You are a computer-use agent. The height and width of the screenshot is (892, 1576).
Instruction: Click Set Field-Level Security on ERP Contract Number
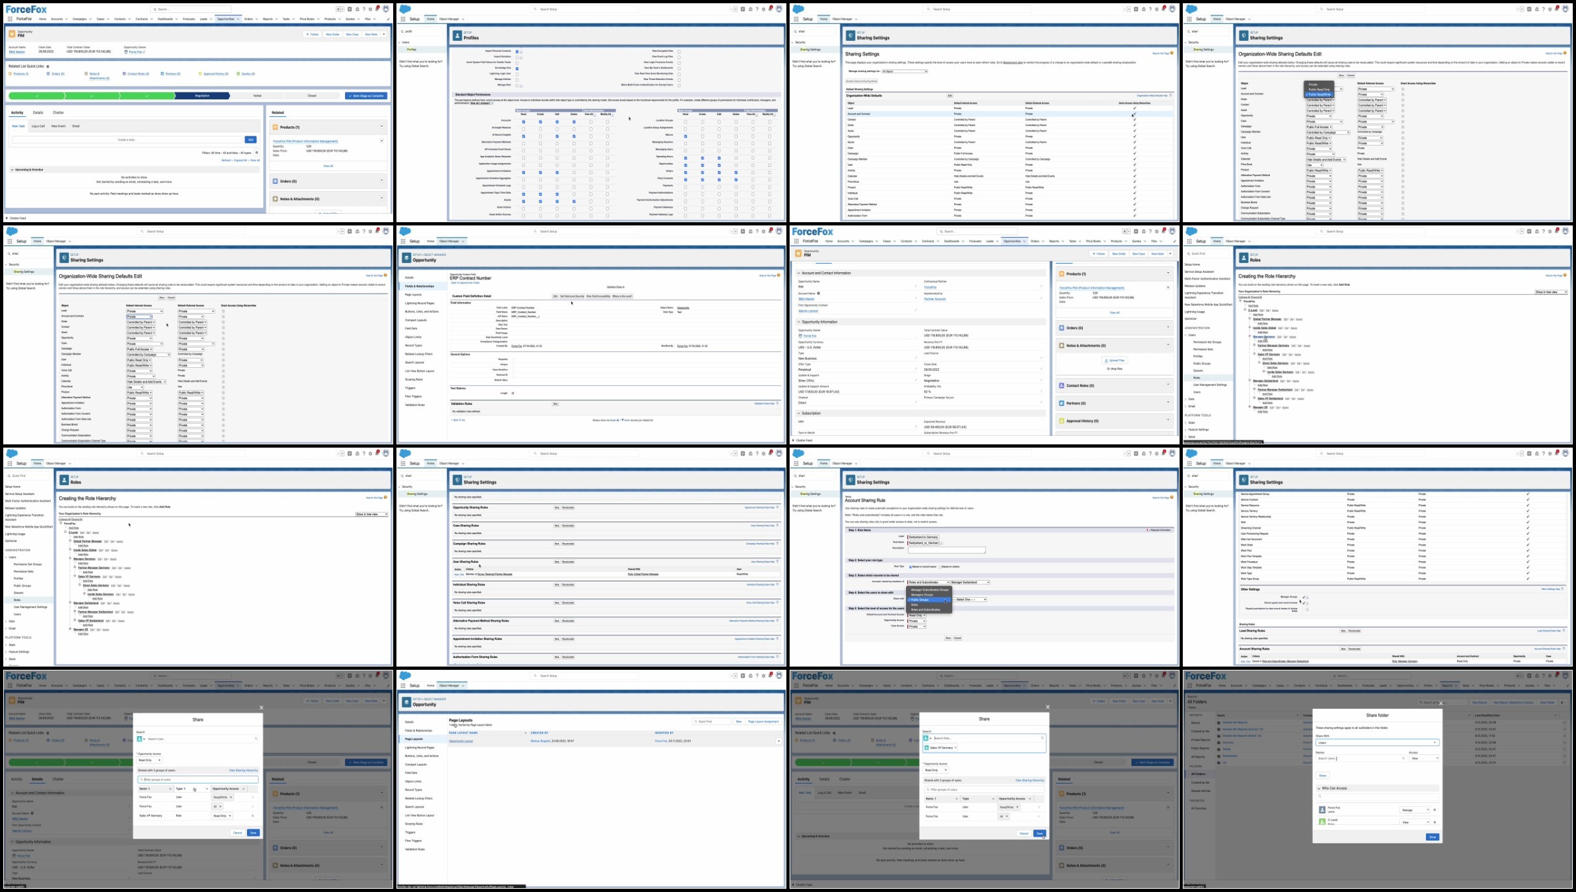pos(572,296)
